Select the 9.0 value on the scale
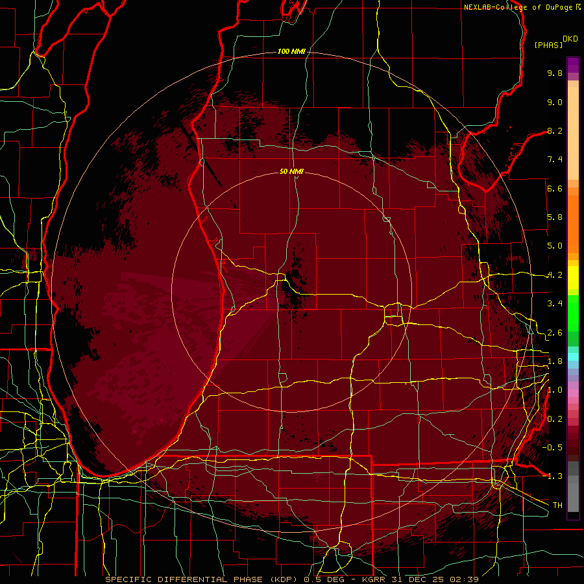 pyautogui.click(x=555, y=102)
